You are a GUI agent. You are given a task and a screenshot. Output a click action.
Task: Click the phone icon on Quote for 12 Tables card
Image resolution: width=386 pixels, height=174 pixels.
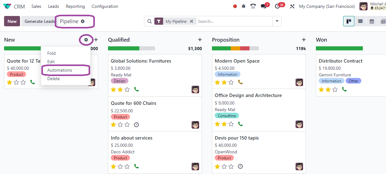tap(32, 82)
